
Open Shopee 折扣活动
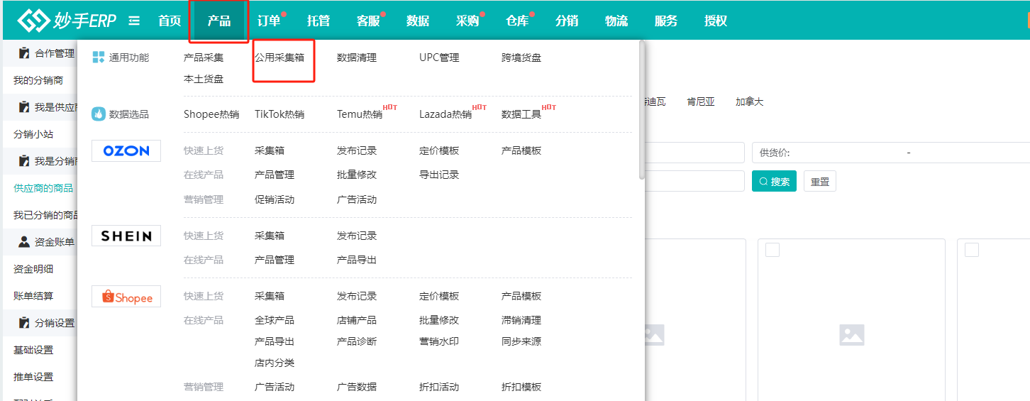click(439, 387)
